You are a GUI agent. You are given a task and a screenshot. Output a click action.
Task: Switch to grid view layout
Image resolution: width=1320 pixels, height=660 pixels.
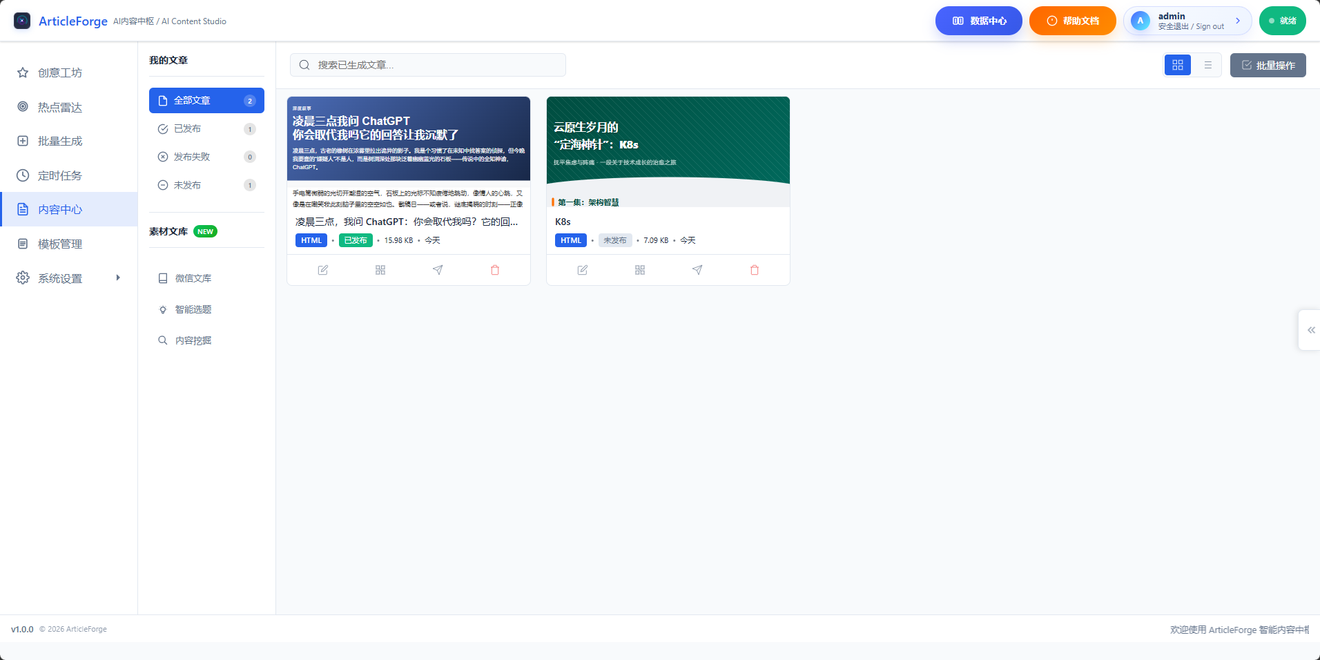tap(1178, 65)
